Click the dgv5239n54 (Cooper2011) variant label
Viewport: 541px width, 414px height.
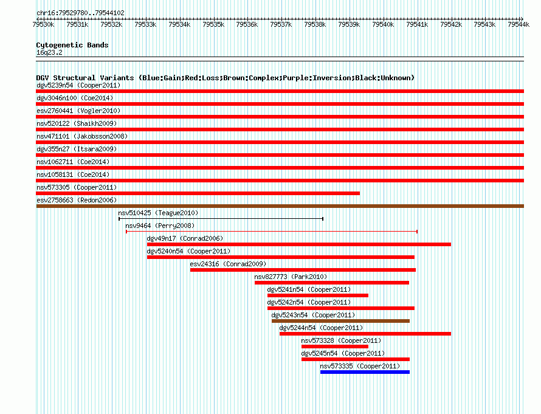pos(78,85)
